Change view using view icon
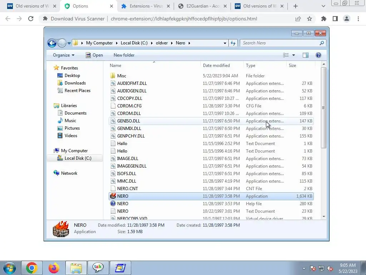 coord(286,55)
